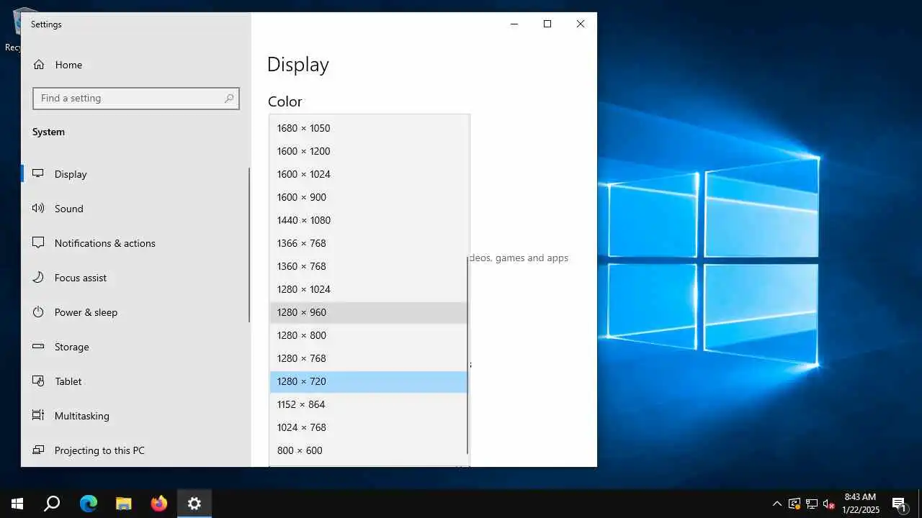
Task: Show hidden system tray icons
Action: pyautogui.click(x=777, y=504)
